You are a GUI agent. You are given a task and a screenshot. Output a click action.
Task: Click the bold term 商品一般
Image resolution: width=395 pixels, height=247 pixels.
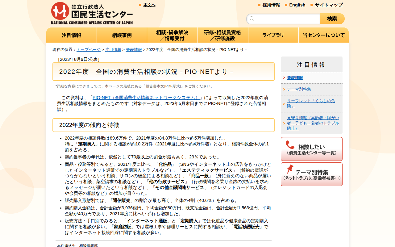[x=200, y=176]
